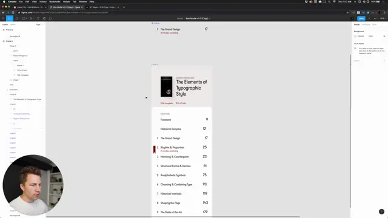
Task: Click the canvas vertical scrollbar
Action: click(x=350, y=131)
